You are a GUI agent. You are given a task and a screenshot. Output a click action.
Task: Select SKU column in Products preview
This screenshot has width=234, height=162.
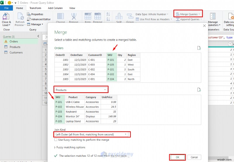pyautogui.click(x=60, y=97)
